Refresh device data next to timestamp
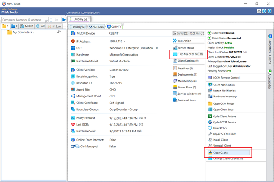 coord(202,33)
